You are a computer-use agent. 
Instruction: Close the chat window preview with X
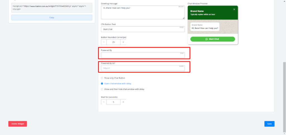pos(234,9)
